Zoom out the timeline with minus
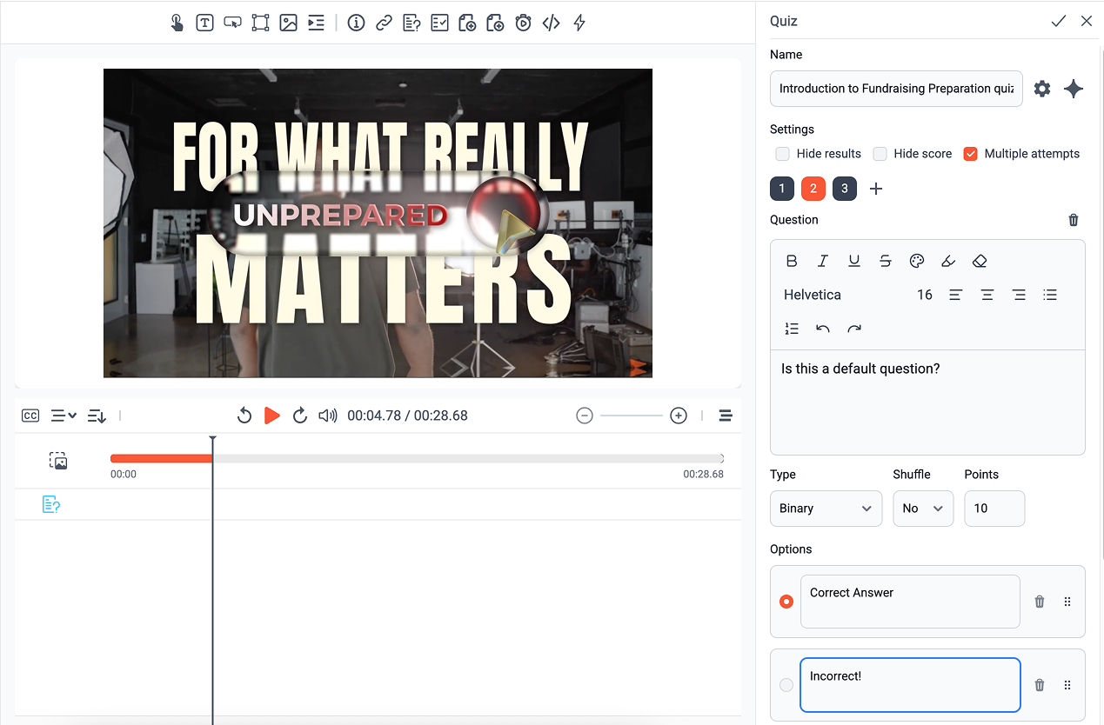This screenshot has width=1104, height=725. coord(585,416)
